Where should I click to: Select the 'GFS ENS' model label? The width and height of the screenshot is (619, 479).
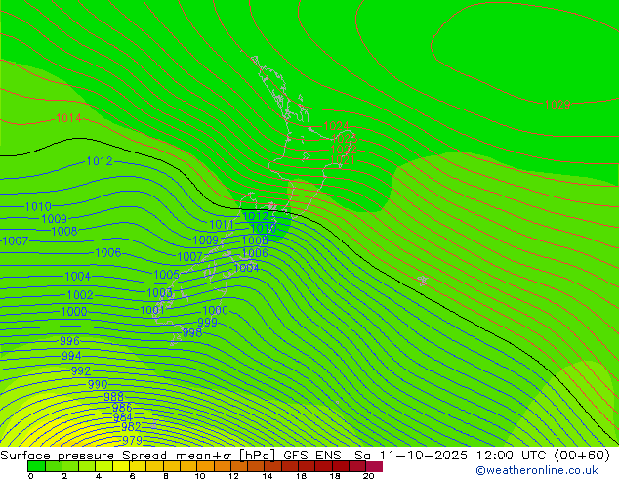click(x=312, y=456)
